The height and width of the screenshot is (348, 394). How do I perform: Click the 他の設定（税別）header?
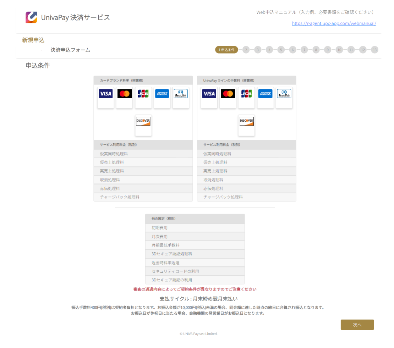pos(195,219)
